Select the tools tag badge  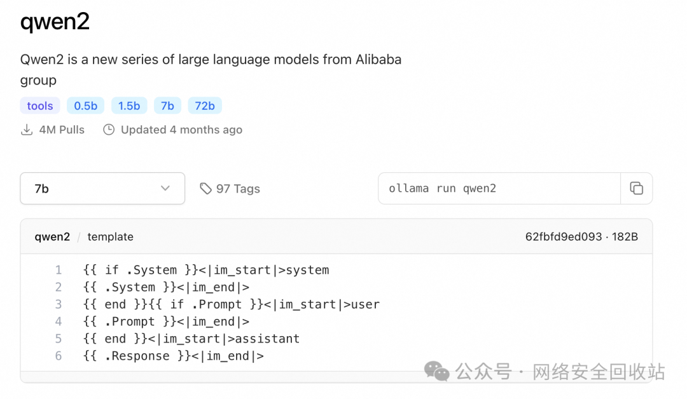click(x=40, y=106)
